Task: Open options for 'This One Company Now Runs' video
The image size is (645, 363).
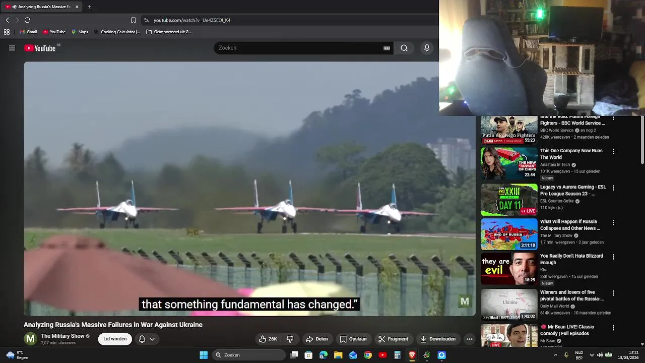Action: (613, 152)
